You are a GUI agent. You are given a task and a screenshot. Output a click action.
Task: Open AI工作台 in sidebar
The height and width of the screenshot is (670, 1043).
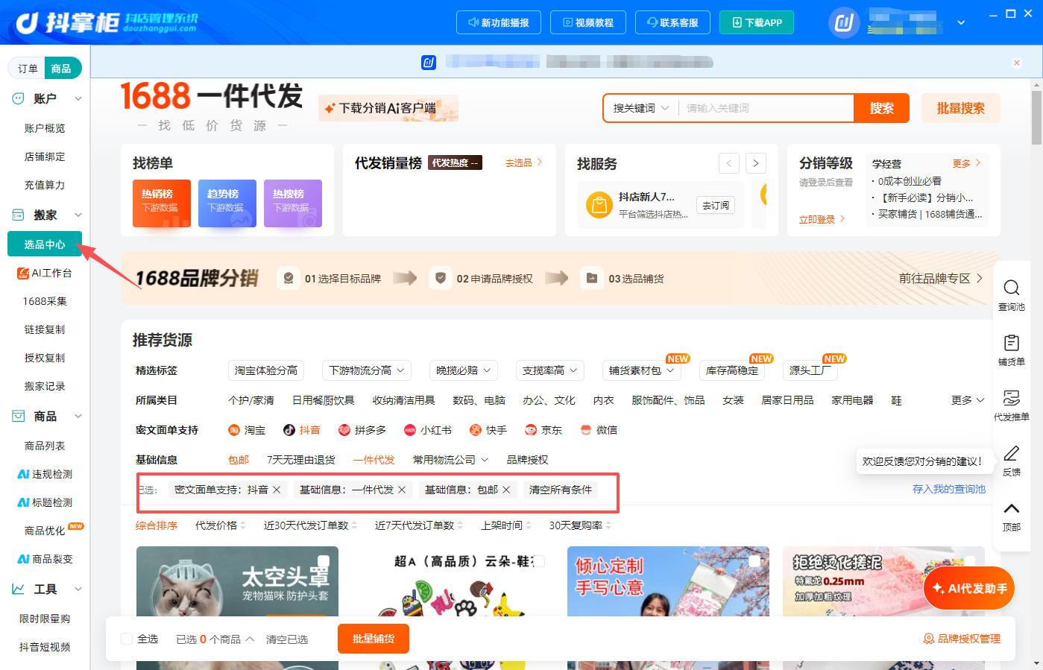pos(45,273)
